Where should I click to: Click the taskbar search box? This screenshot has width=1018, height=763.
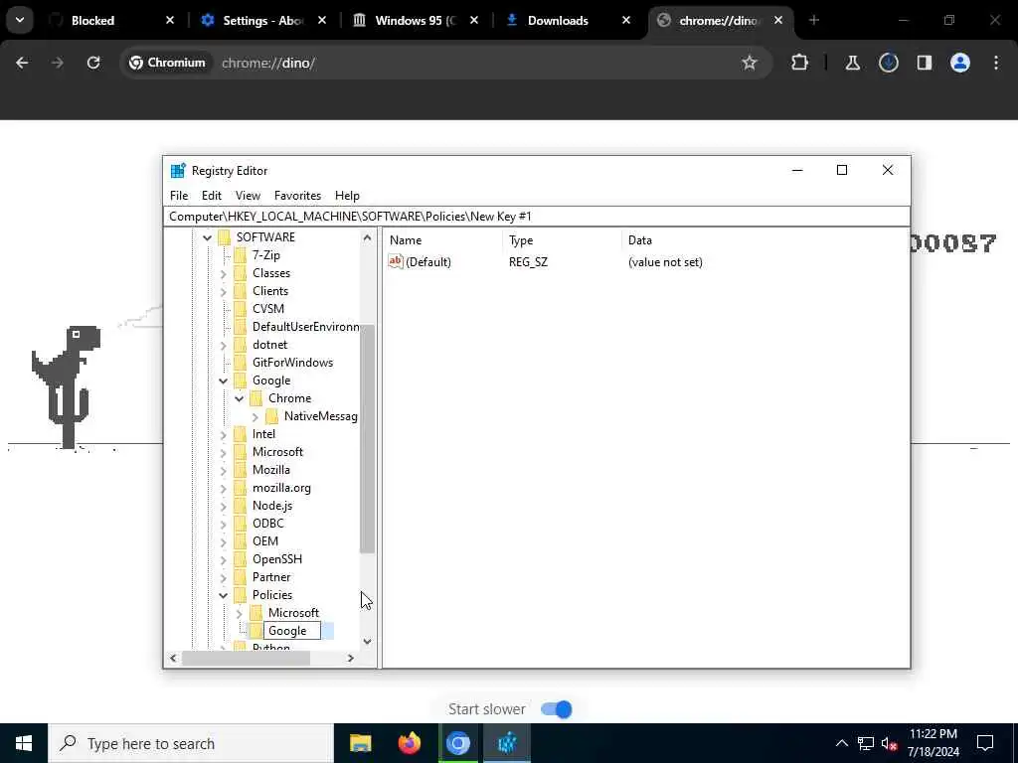(191, 743)
